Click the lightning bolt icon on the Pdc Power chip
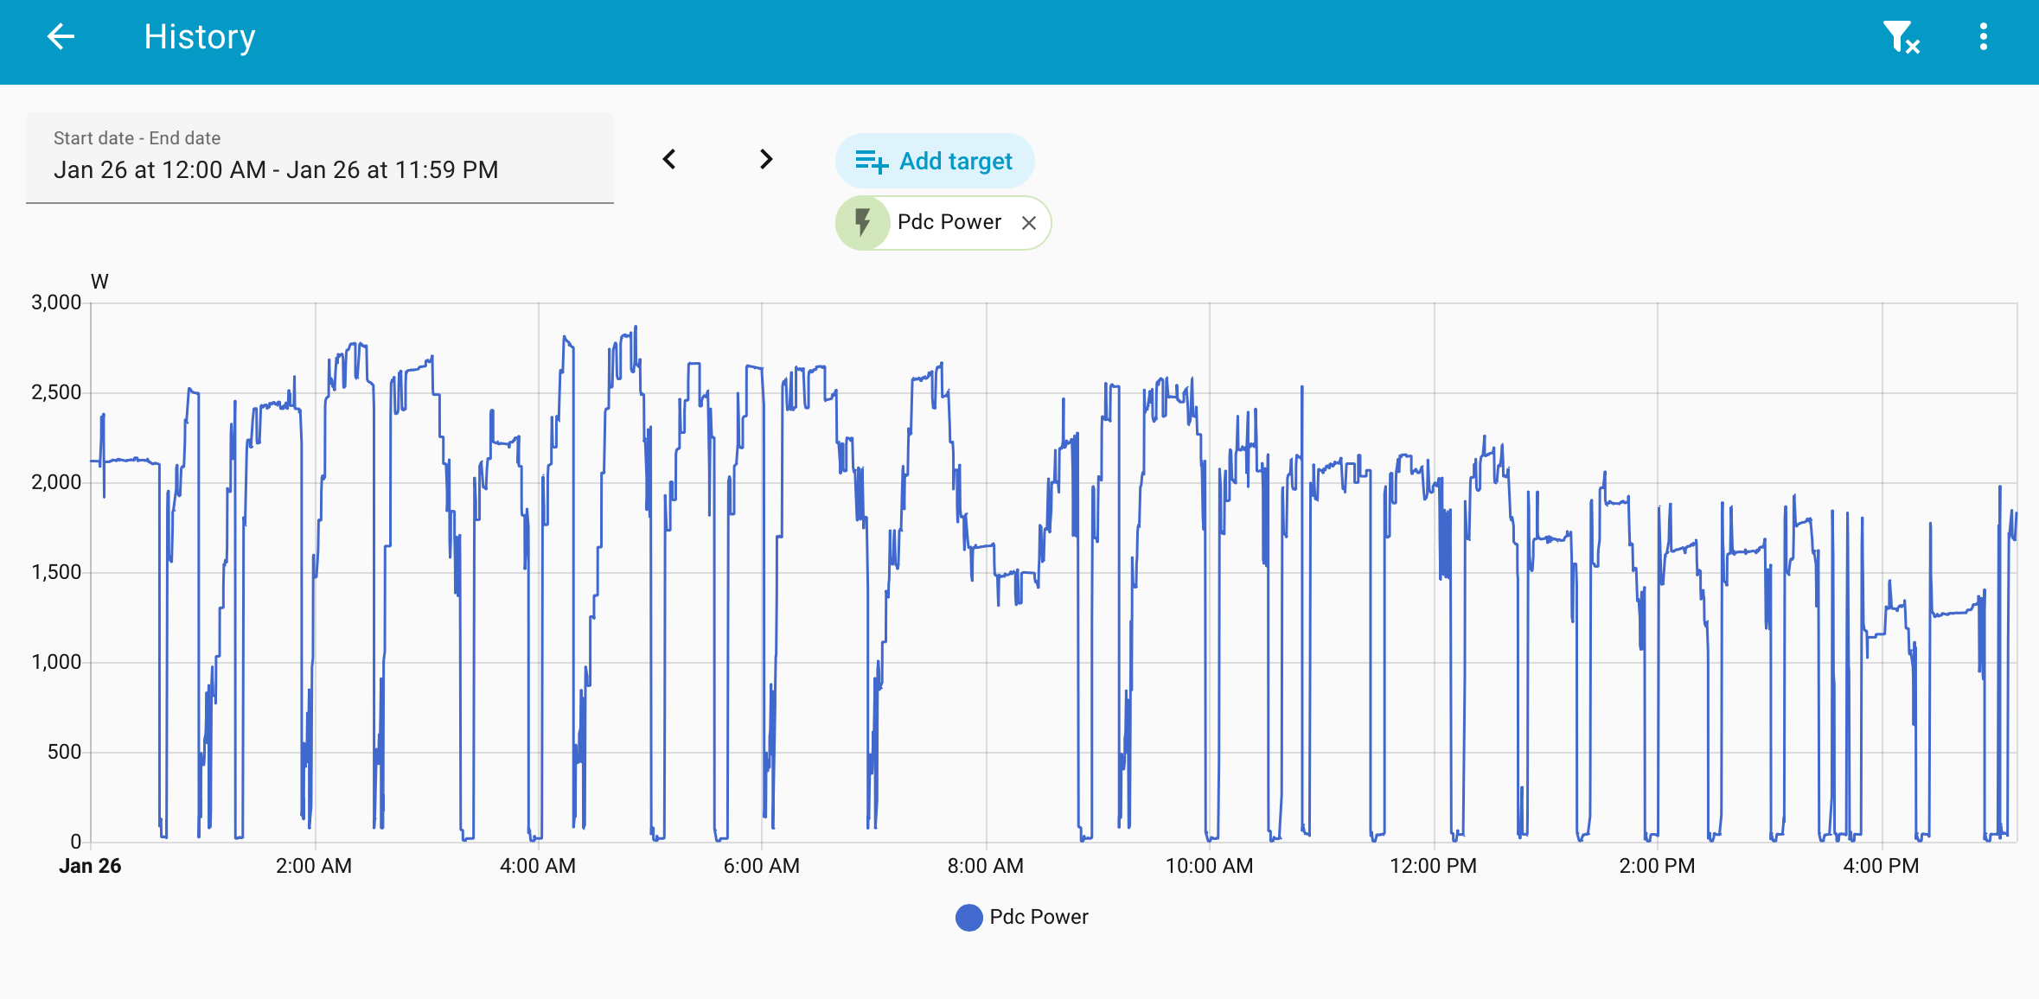The width and height of the screenshot is (2039, 999). point(862,223)
